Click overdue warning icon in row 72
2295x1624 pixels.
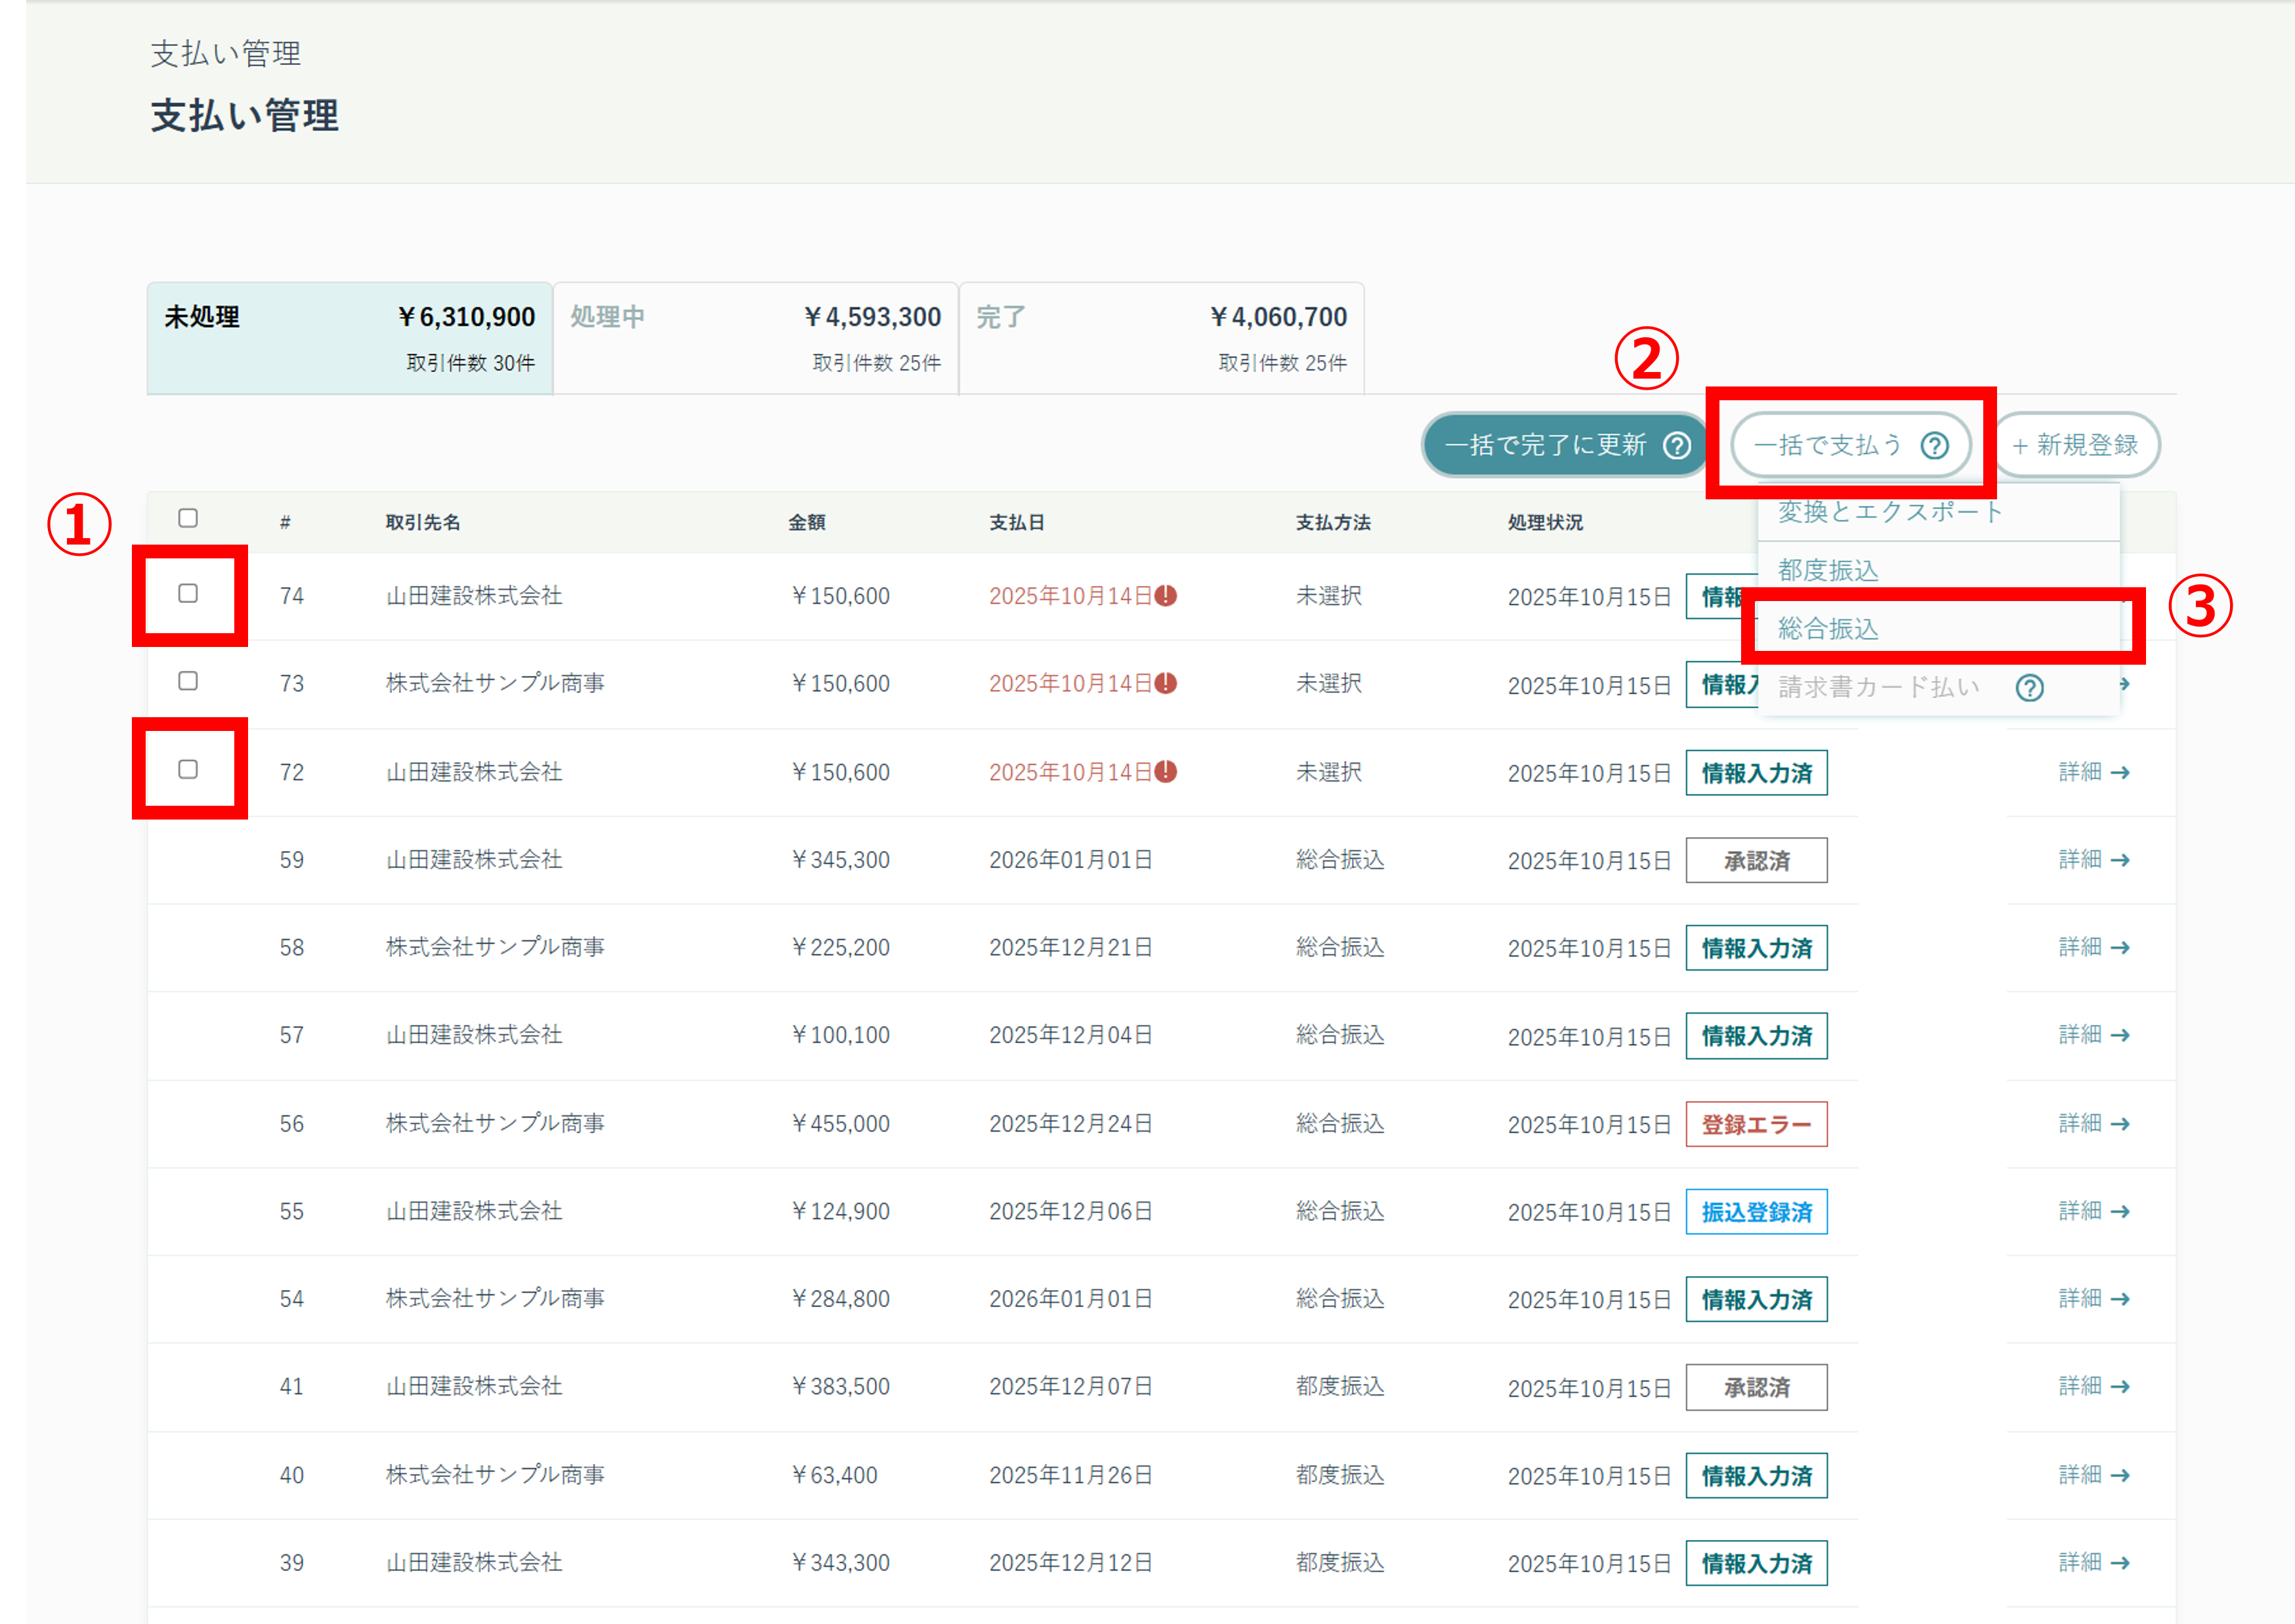point(1166,772)
